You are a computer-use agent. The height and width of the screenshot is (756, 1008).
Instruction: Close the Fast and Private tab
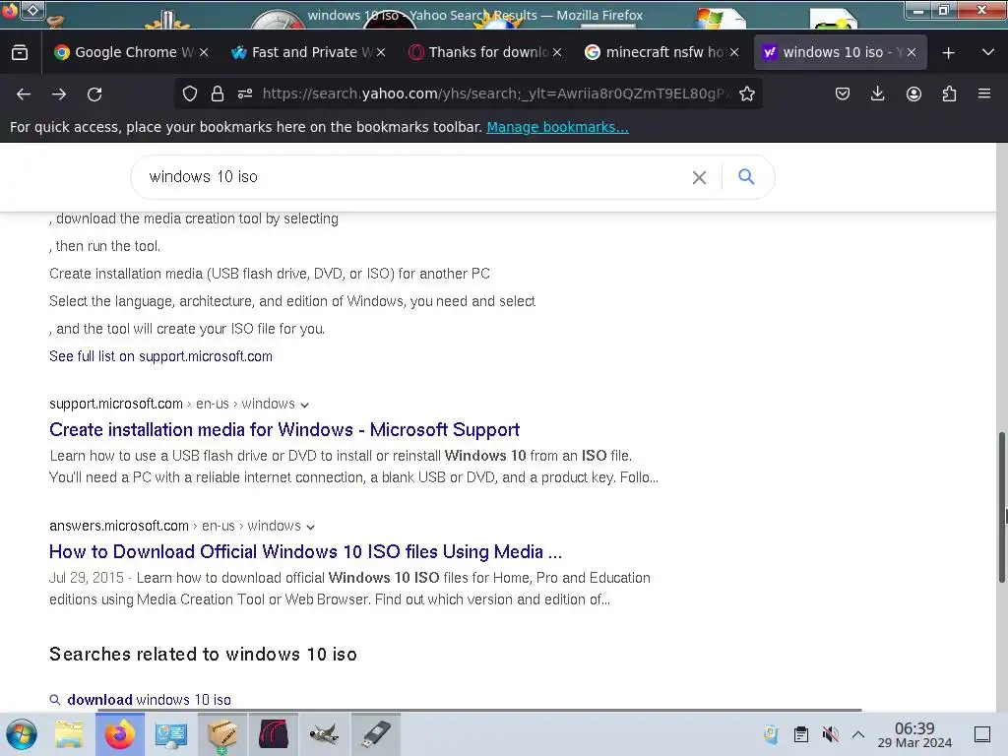coord(381,53)
